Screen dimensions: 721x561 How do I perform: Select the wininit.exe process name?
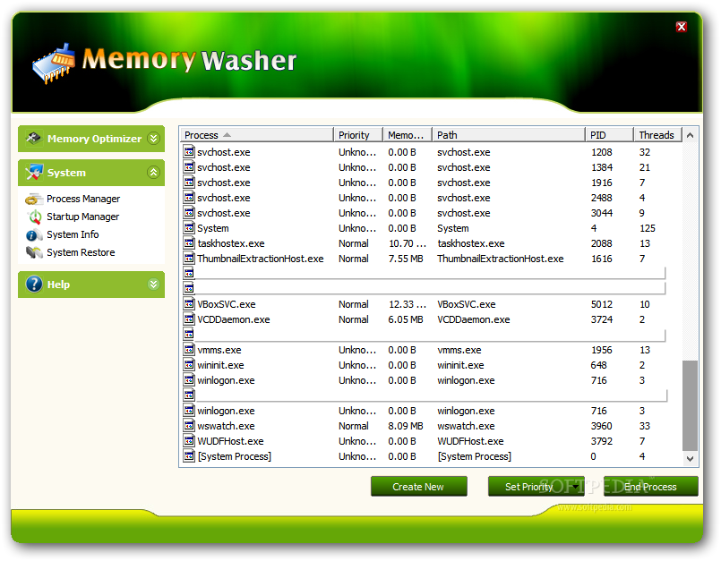(220, 365)
